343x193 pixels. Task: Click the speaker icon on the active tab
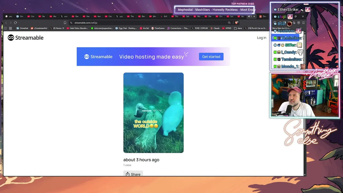click(249, 16)
